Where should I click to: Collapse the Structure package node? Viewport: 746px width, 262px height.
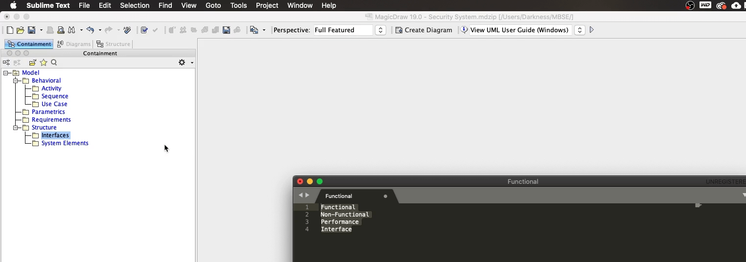pos(16,128)
